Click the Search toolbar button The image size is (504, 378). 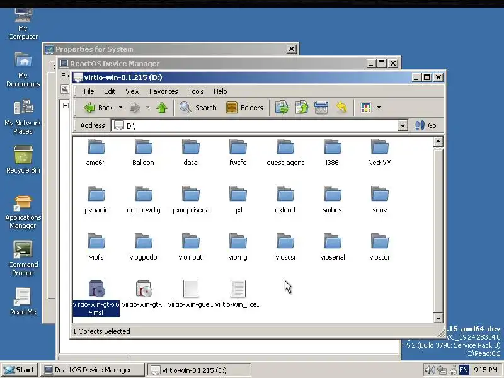click(x=198, y=108)
